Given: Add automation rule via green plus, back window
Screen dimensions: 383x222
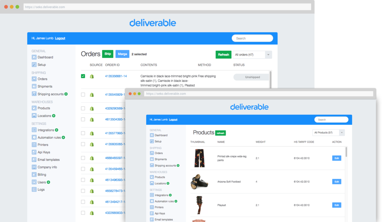Looking at the screenshot, I should click(64, 137).
